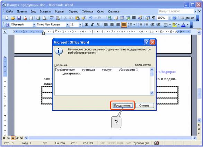Expand the undo history arrow
Screen dimensions: 203x147
click(x=95, y=18)
